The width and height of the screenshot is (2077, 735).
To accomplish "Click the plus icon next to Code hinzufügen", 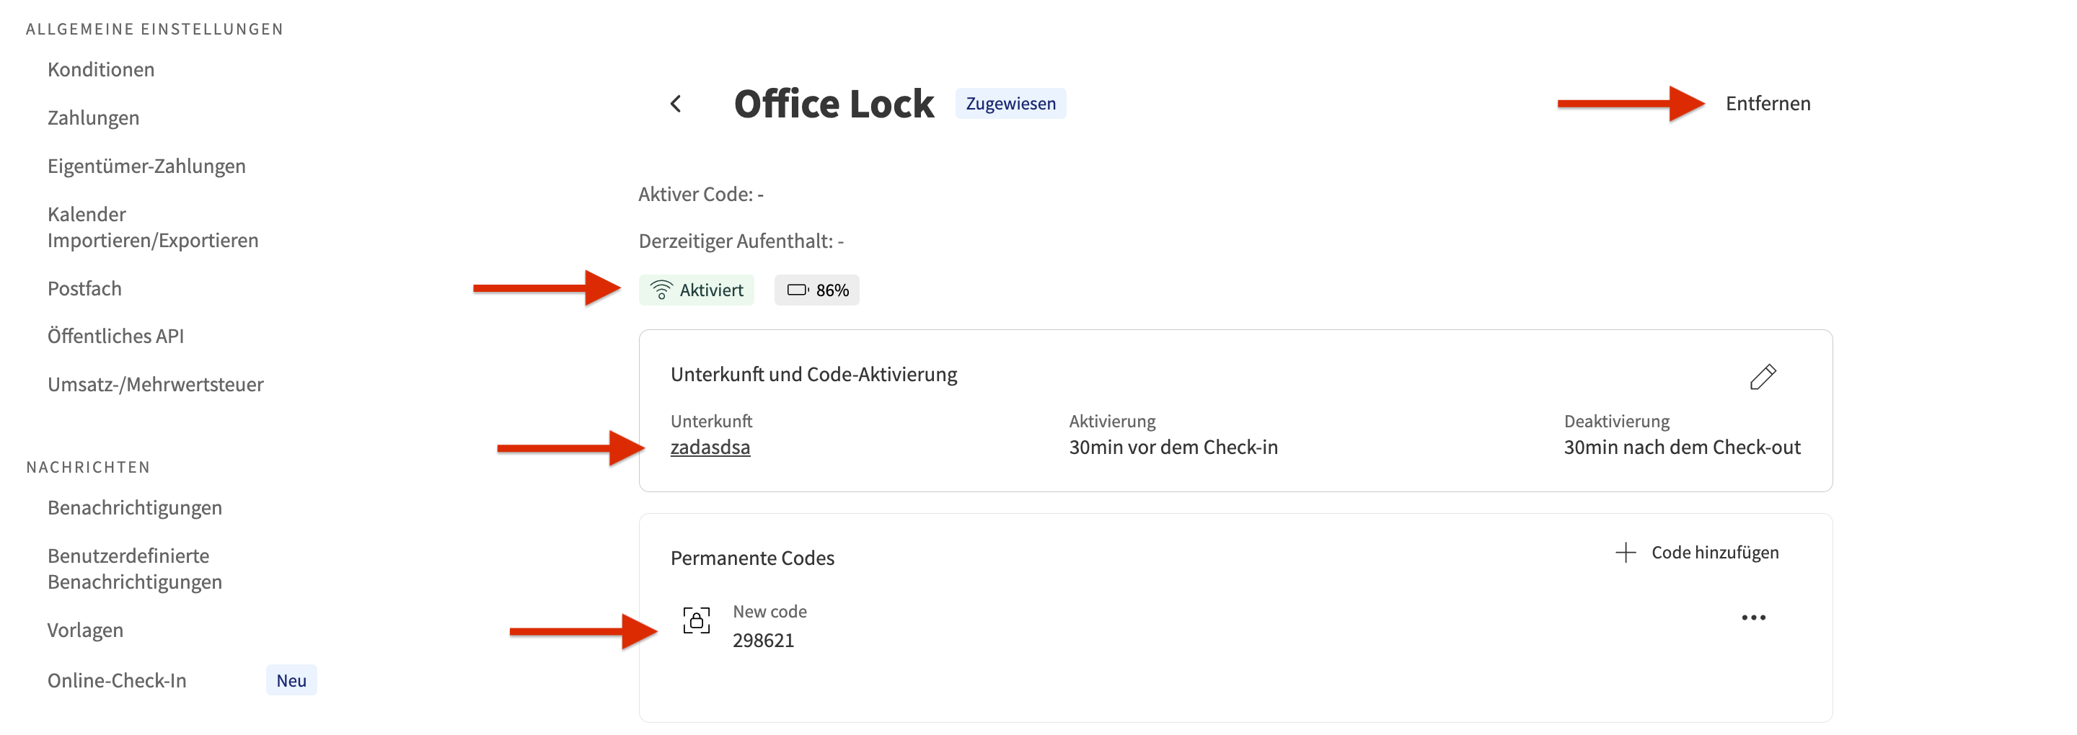I will pyautogui.click(x=1626, y=552).
